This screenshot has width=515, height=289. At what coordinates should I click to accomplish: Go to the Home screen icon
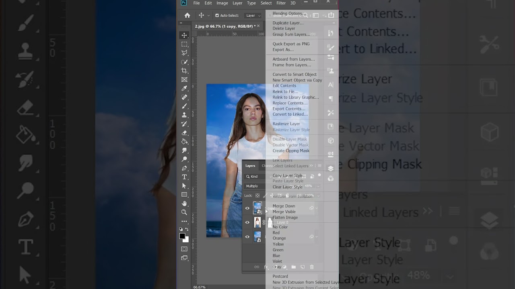click(x=187, y=15)
